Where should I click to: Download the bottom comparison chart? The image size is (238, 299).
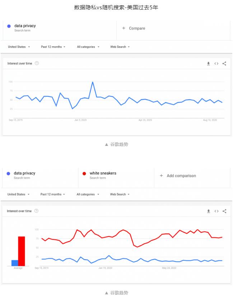(209, 211)
